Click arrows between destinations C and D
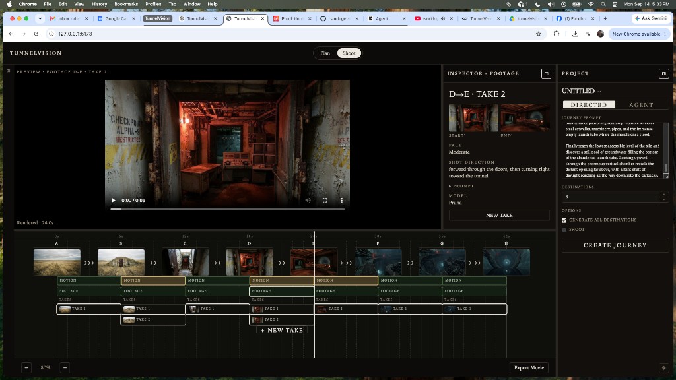The height and width of the screenshot is (380, 676). [217, 263]
